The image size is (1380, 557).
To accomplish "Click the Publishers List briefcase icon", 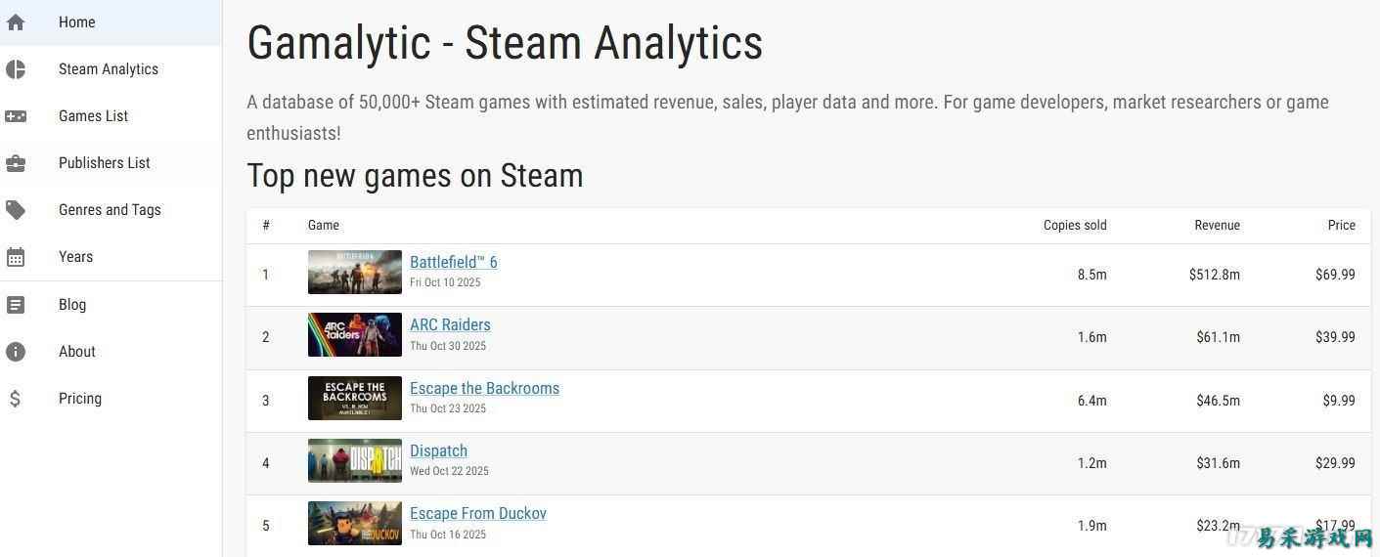I will point(16,163).
